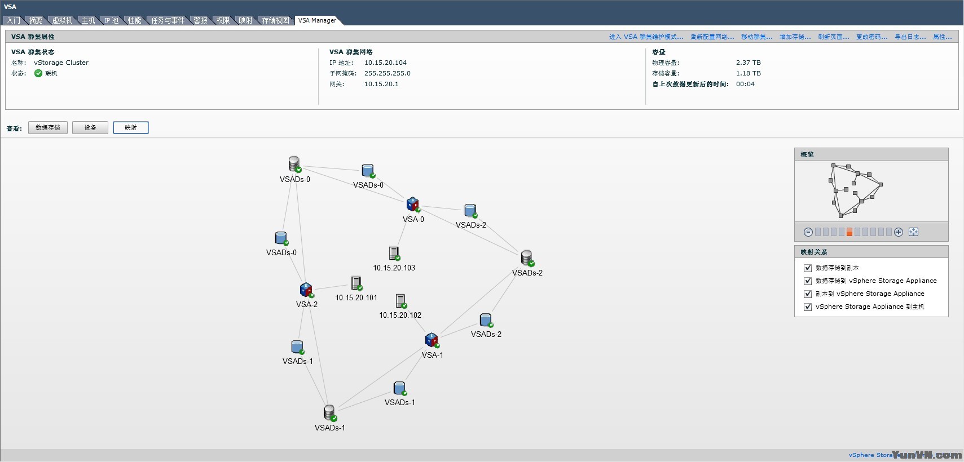Switch to the 存储视图 tab
The width and height of the screenshot is (964, 462).
point(275,20)
